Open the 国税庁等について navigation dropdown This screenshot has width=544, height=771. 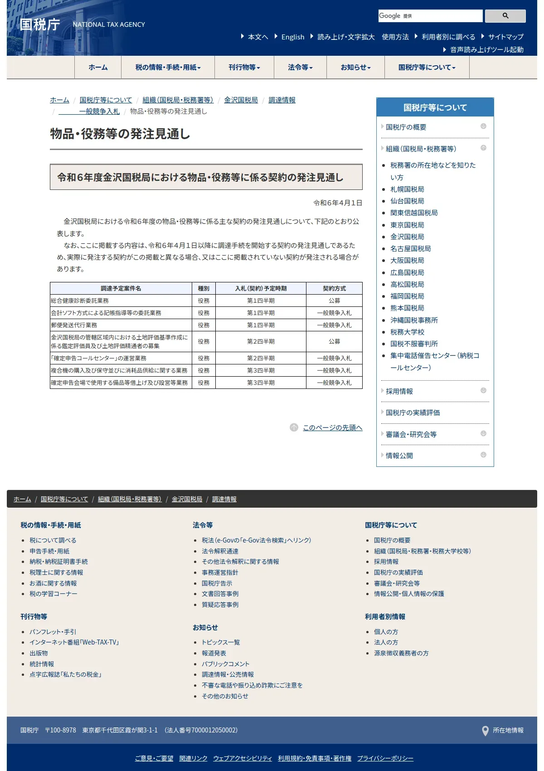pyautogui.click(x=427, y=67)
